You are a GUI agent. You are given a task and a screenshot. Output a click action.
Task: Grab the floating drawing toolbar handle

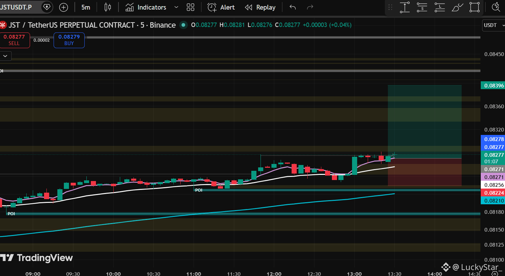[x=391, y=7]
